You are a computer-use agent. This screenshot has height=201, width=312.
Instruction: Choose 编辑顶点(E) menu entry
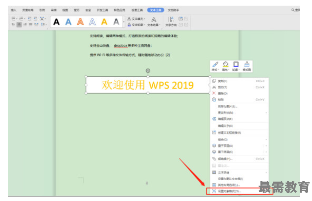[240, 119]
